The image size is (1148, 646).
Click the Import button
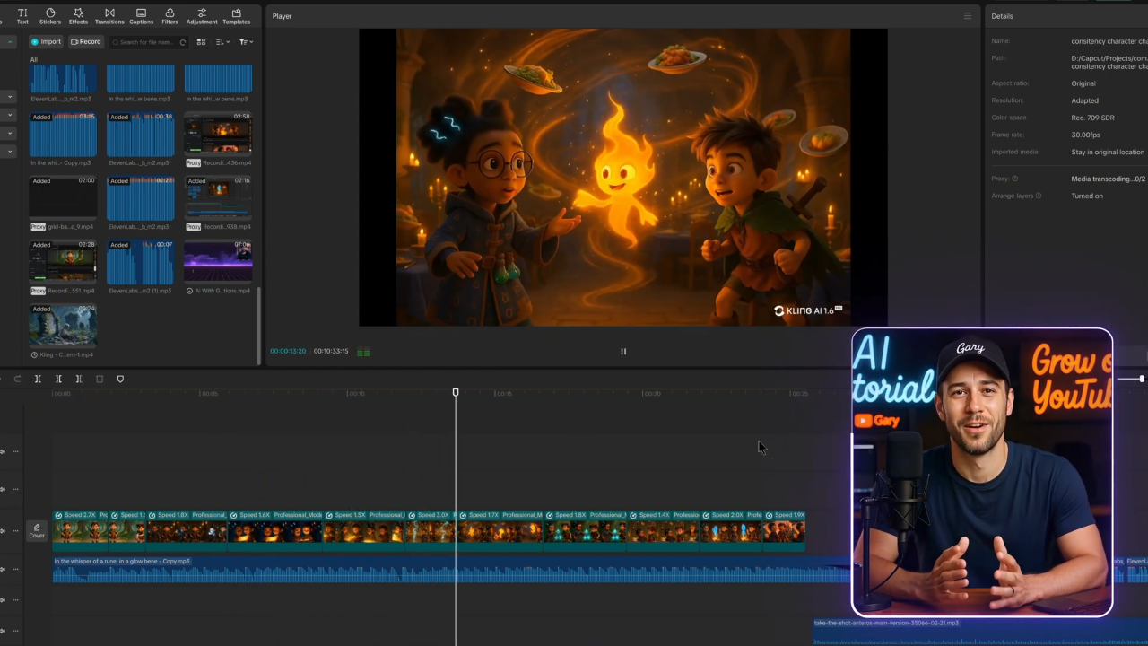(x=46, y=42)
